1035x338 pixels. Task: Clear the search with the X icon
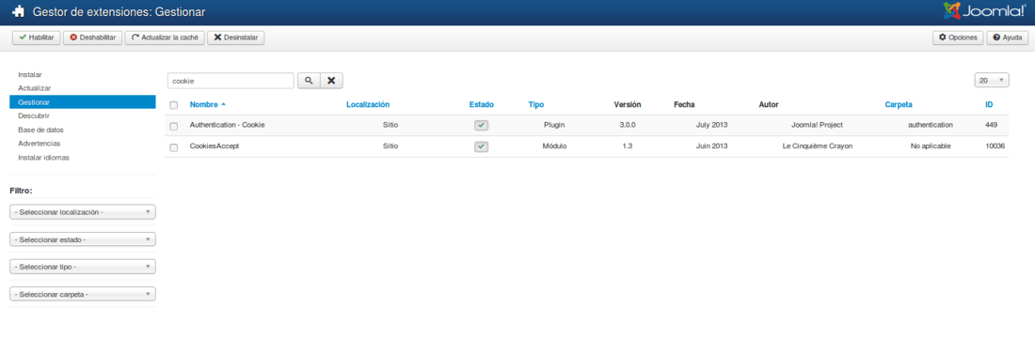point(331,81)
